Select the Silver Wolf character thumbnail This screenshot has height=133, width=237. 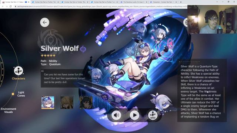click(48, 102)
